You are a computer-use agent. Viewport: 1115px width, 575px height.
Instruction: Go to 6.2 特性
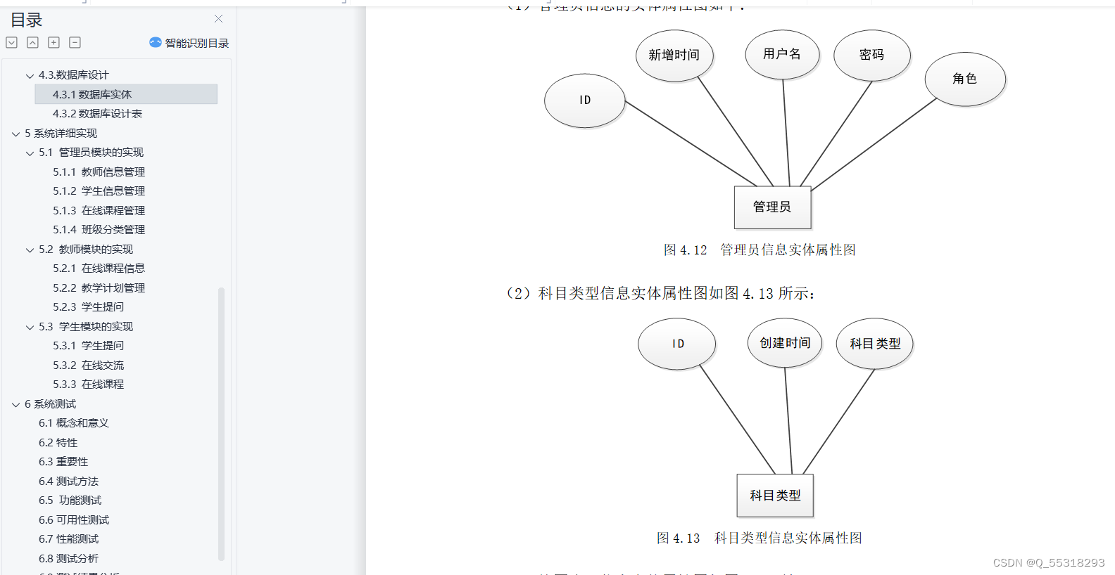pyautogui.click(x=58, y=443)
